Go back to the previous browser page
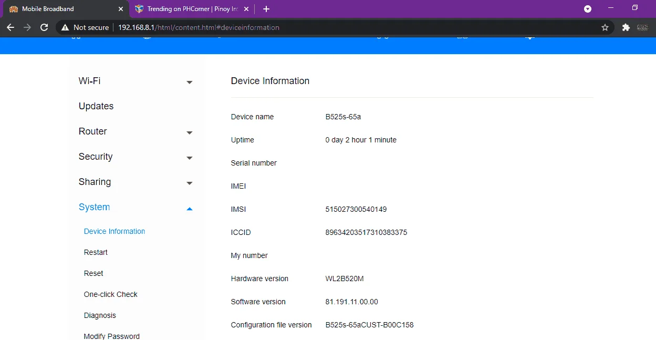Screen dimensions: 656x340 point(11,27)
